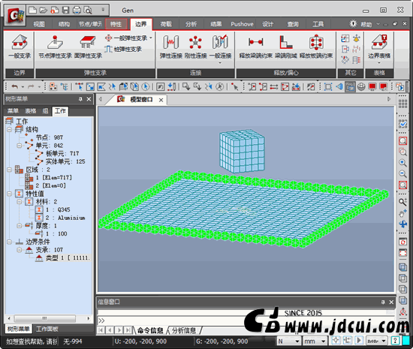The height and width of the screenshot is (349, 413).
Task: Open the mm length unit dropdown
Action: 315,341
